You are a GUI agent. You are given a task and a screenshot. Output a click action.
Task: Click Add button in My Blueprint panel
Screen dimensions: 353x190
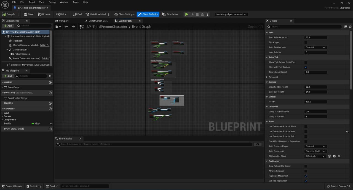pyautogui.click(x=8, y=76)
